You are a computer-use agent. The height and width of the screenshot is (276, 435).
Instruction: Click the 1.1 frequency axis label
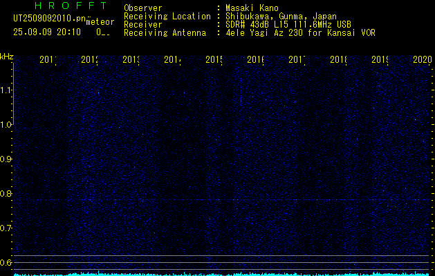coord(6,90)
